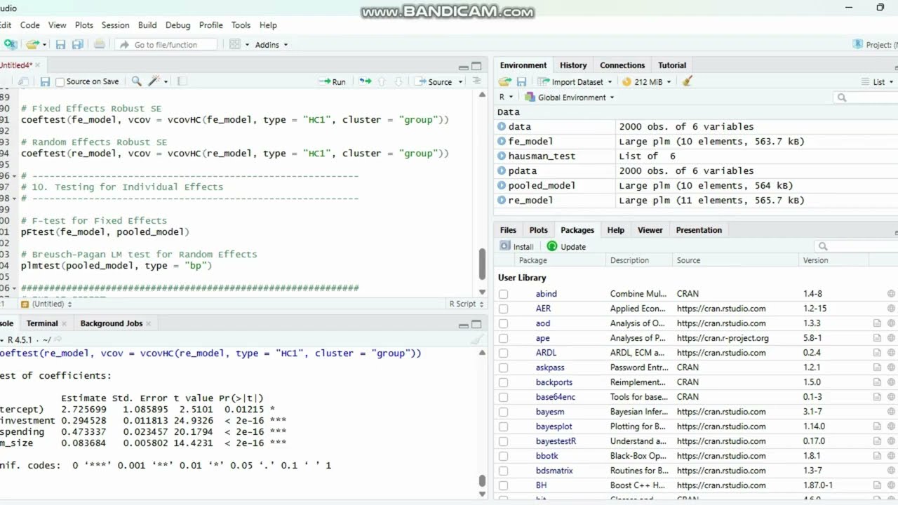Click the broom icon to clear environment
Viewport: 898px width, 505px height.
pos(688,81)
